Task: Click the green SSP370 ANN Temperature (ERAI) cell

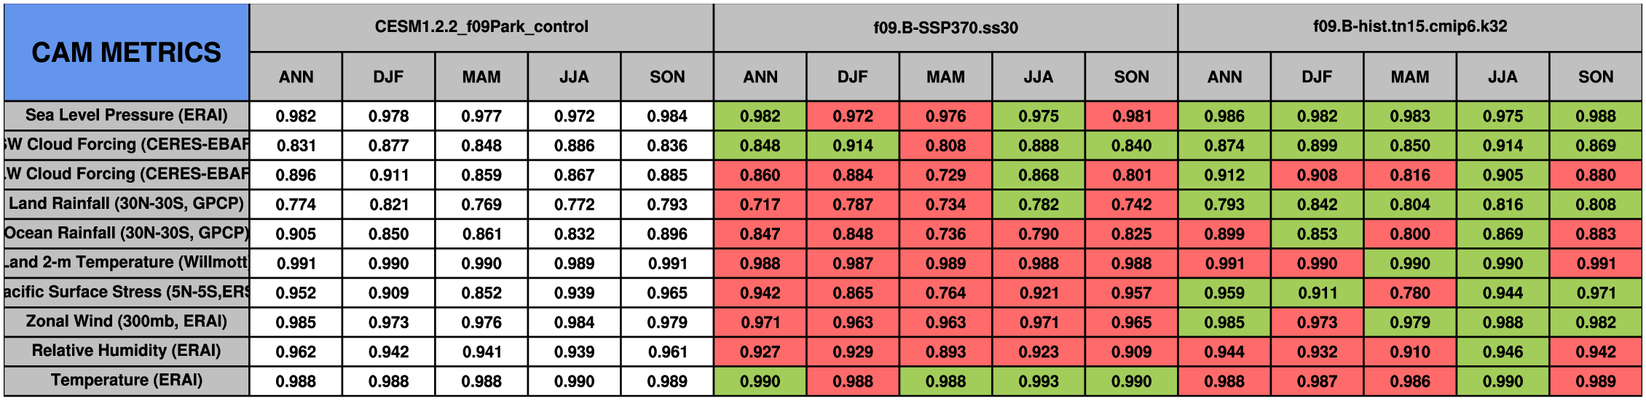Action: point(760,381)
